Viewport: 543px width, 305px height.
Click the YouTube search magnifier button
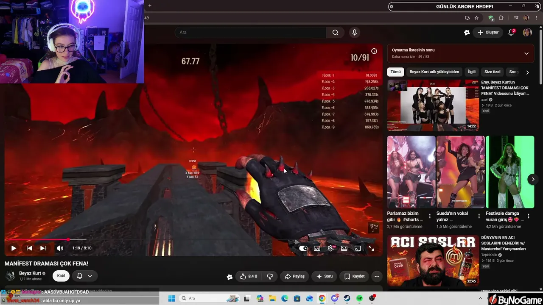pyautogui.click(x=335, y=33)
